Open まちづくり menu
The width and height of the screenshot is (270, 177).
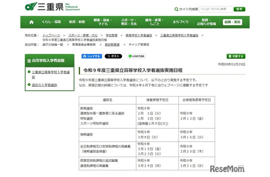[181, 22]
